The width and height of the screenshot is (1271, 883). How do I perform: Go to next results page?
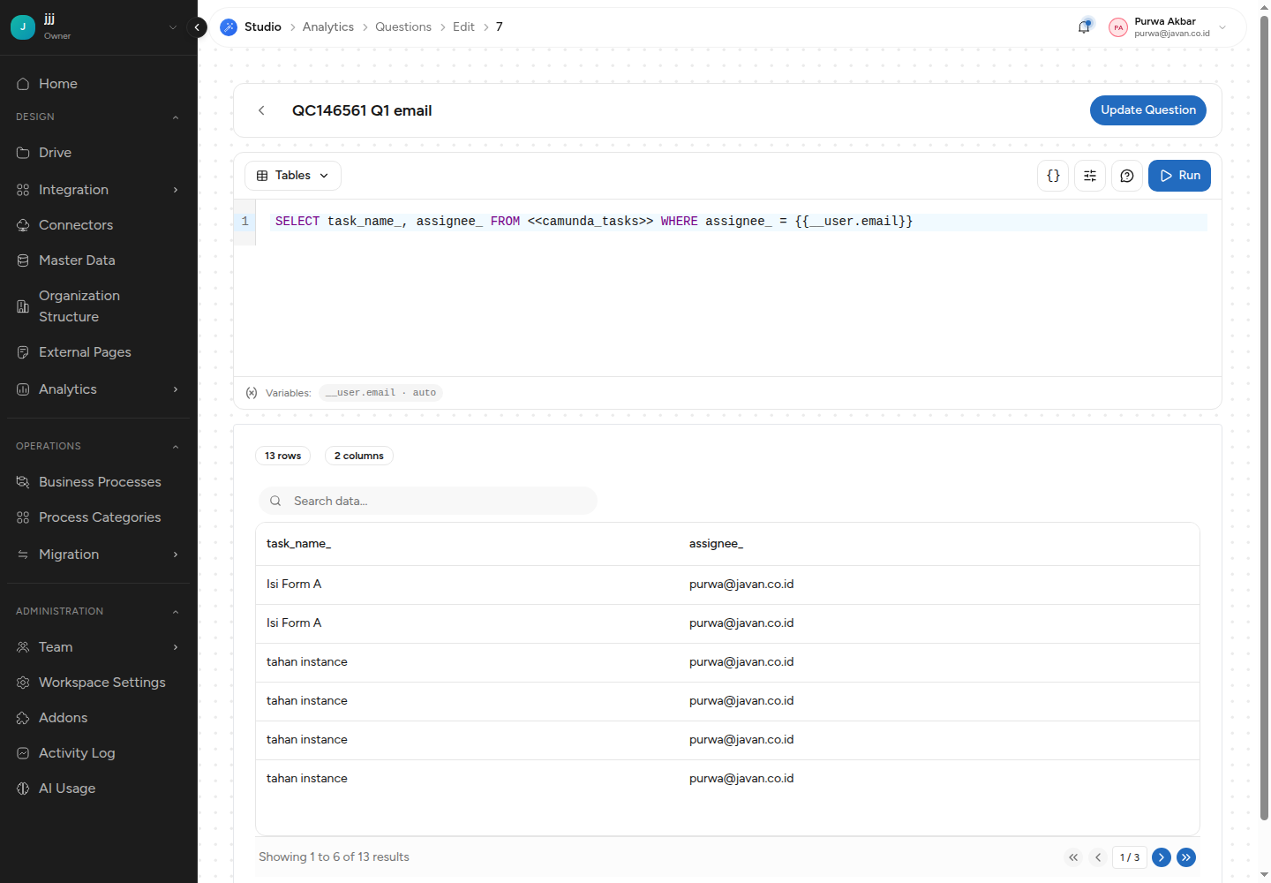(1162, 857)
